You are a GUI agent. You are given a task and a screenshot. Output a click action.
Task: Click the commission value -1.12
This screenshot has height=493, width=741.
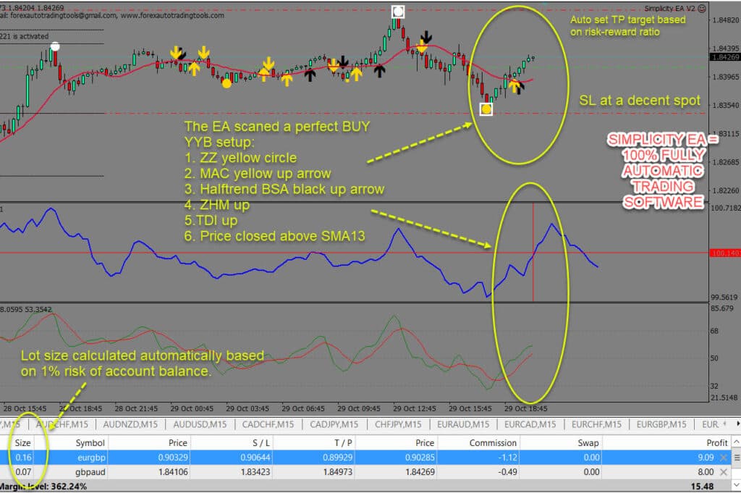pos(509,458)
